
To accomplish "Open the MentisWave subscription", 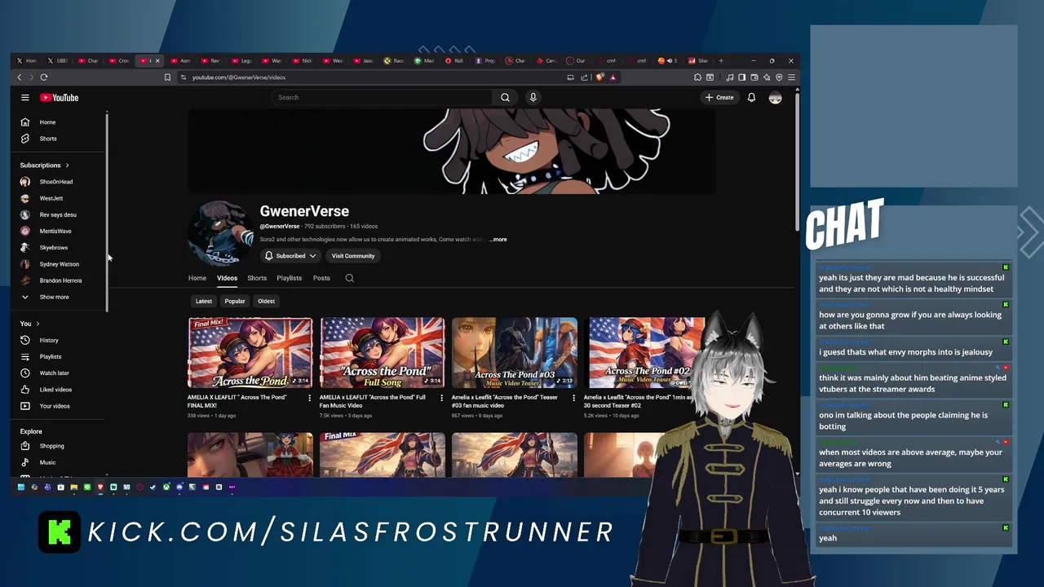I will pyautogui.click(x=55, y=232).
